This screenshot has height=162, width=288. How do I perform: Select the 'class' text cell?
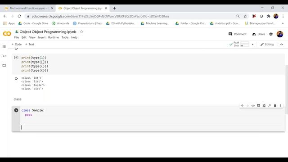(18, 99)
